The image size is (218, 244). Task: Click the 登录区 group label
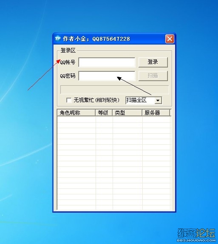(68, 50)
